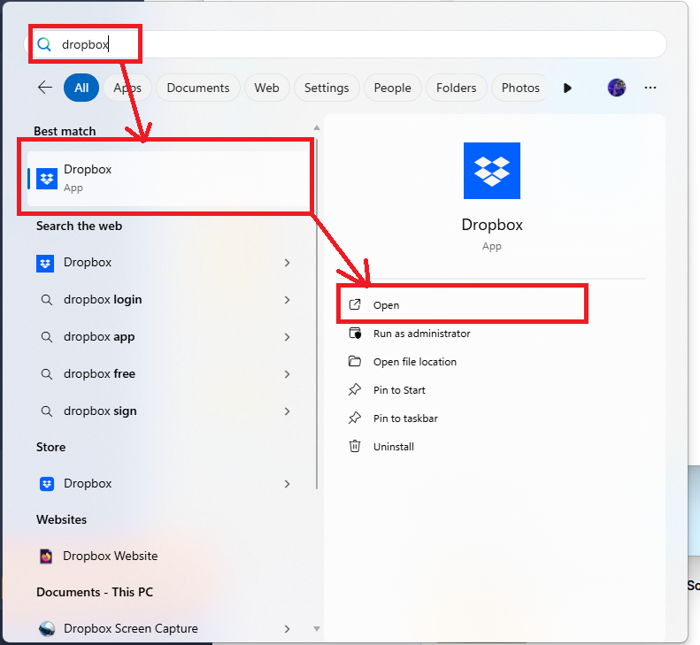The image size is (700, 645).
Task: Expand the dropbox free chevron
Action: 288,374
